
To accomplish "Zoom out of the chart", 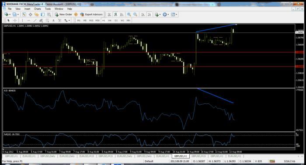I will 135,14.
